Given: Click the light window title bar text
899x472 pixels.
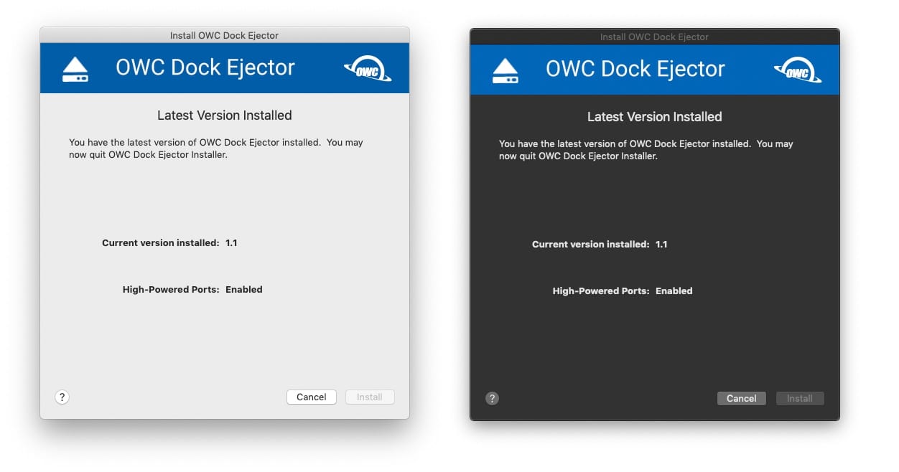Looking at the screenshot, I should coord(224,35).
